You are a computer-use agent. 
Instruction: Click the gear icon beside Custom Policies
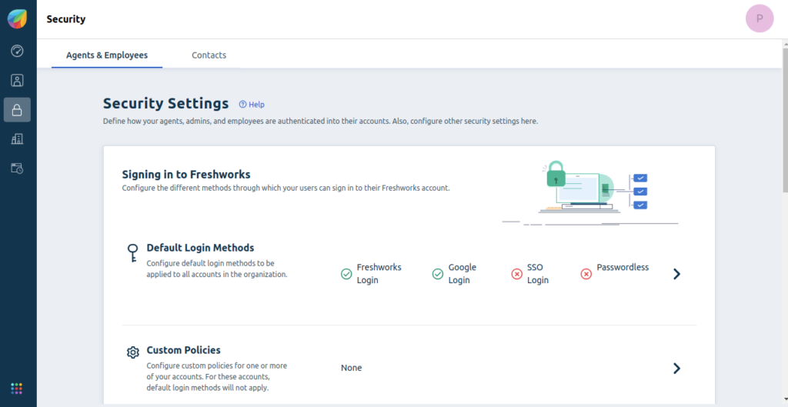[132, 352]
